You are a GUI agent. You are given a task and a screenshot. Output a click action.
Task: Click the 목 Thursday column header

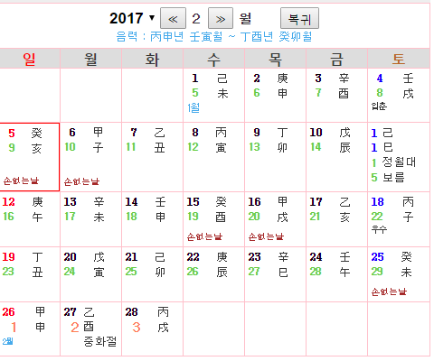[x=275, y=59]
